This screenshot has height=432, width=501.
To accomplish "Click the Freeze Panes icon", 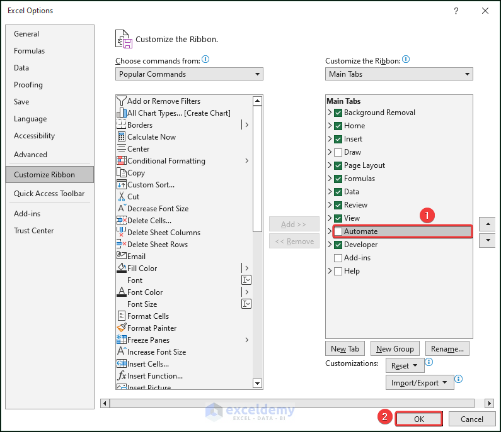I will point(122,340).
